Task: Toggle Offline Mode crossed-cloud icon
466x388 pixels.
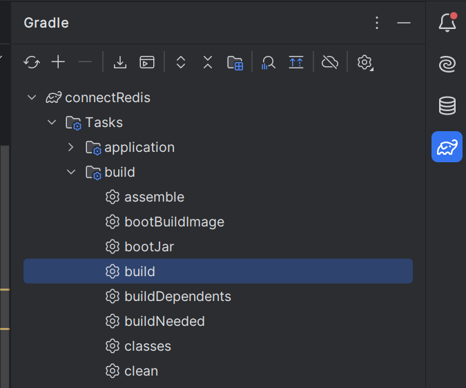Action: click(330, 62)
